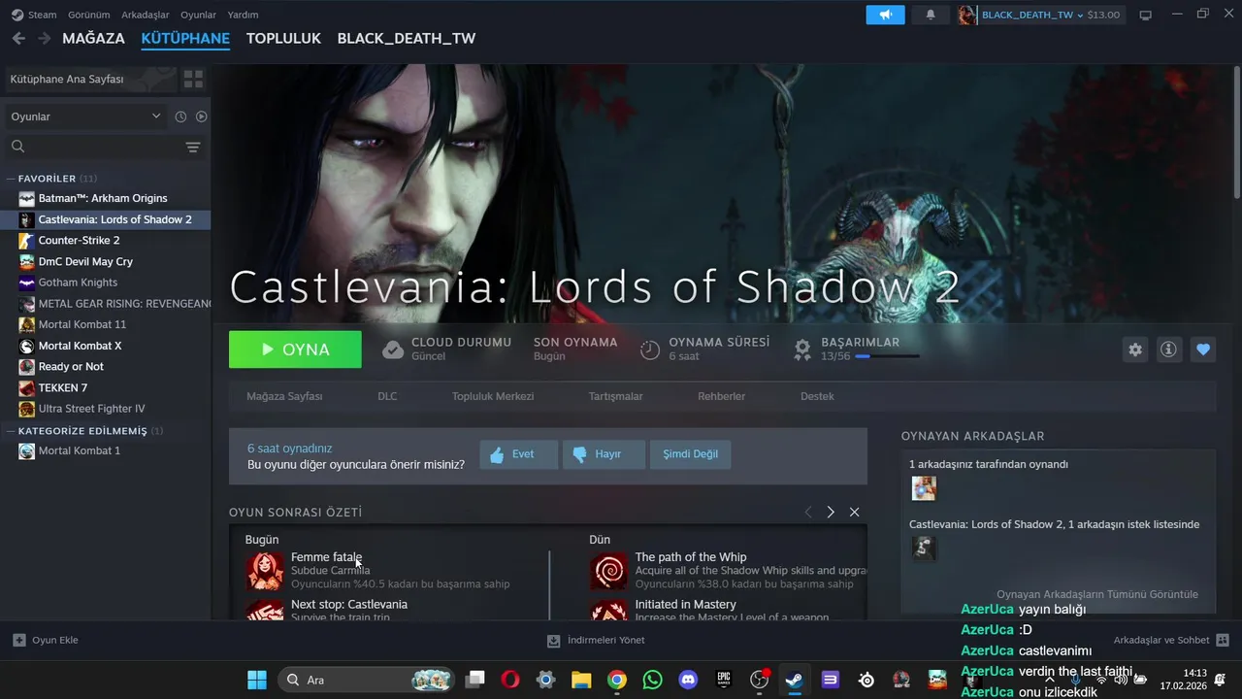1242x699 pixels.
Task: Switch library to grid view icon
Action: [193, 79]
